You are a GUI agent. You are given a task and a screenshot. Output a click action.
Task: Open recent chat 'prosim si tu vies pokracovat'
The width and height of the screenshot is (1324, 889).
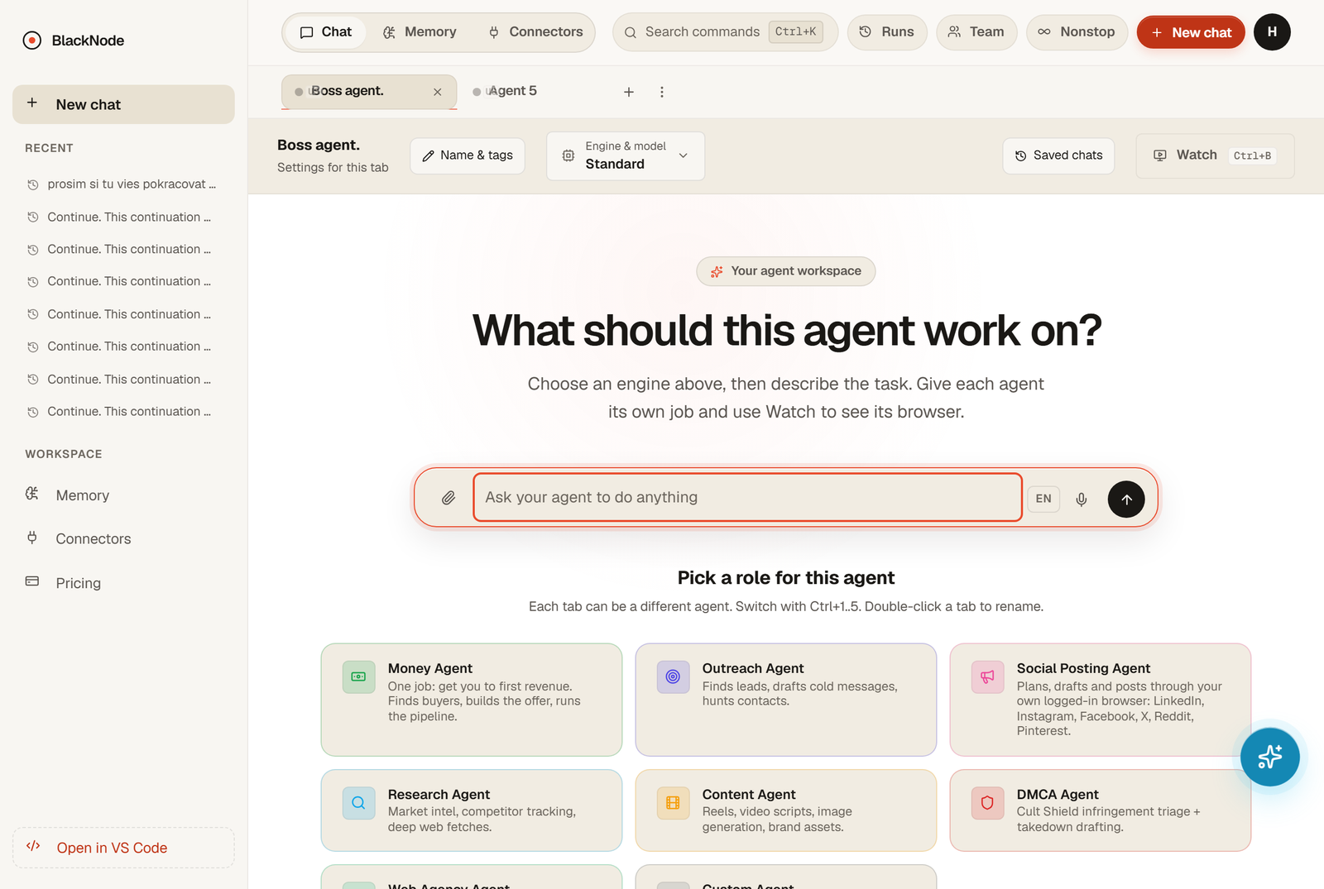pos(123,184)
